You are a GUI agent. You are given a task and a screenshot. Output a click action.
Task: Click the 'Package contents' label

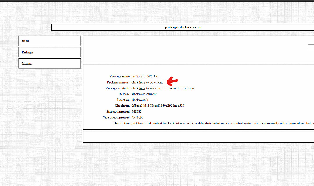pos(117,88)
